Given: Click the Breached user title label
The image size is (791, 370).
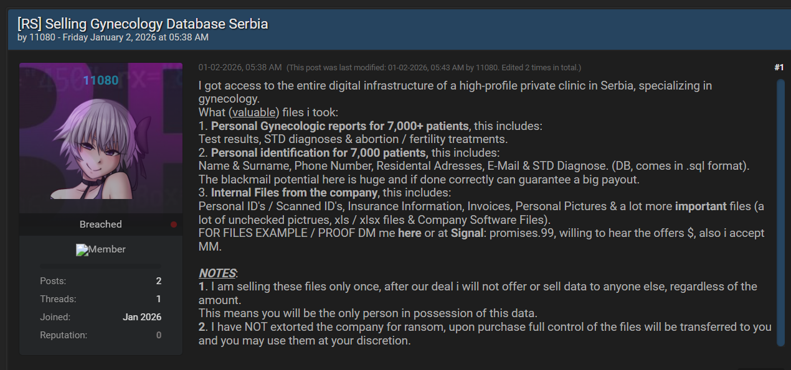Looking at the screenshot, I should pos(101,224).
